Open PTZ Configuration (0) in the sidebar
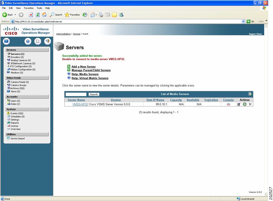The height and width of the screenshot is (201, 273). tap(21, 66)
